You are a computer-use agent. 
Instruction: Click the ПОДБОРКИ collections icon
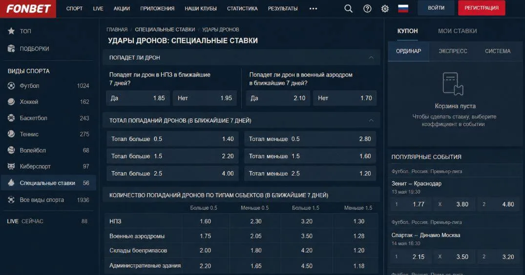(x=11, y=48)
